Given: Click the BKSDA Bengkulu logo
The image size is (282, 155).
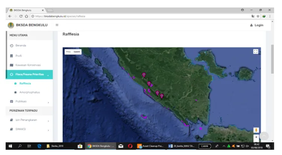Looking at the screenshot, I should (11, 25).
